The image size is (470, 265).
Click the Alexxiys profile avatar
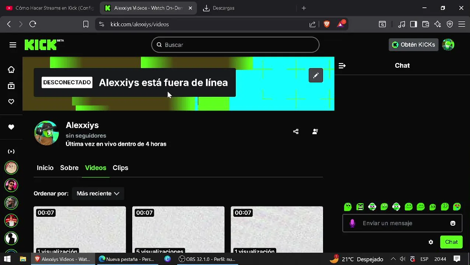(x=46, y=133)
